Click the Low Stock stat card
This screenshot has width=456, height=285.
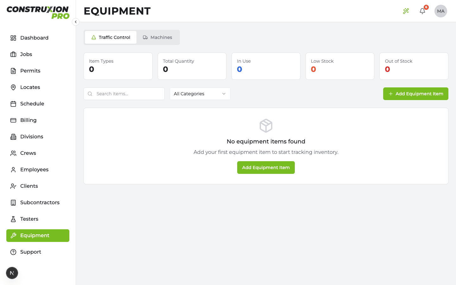(340, 66)
